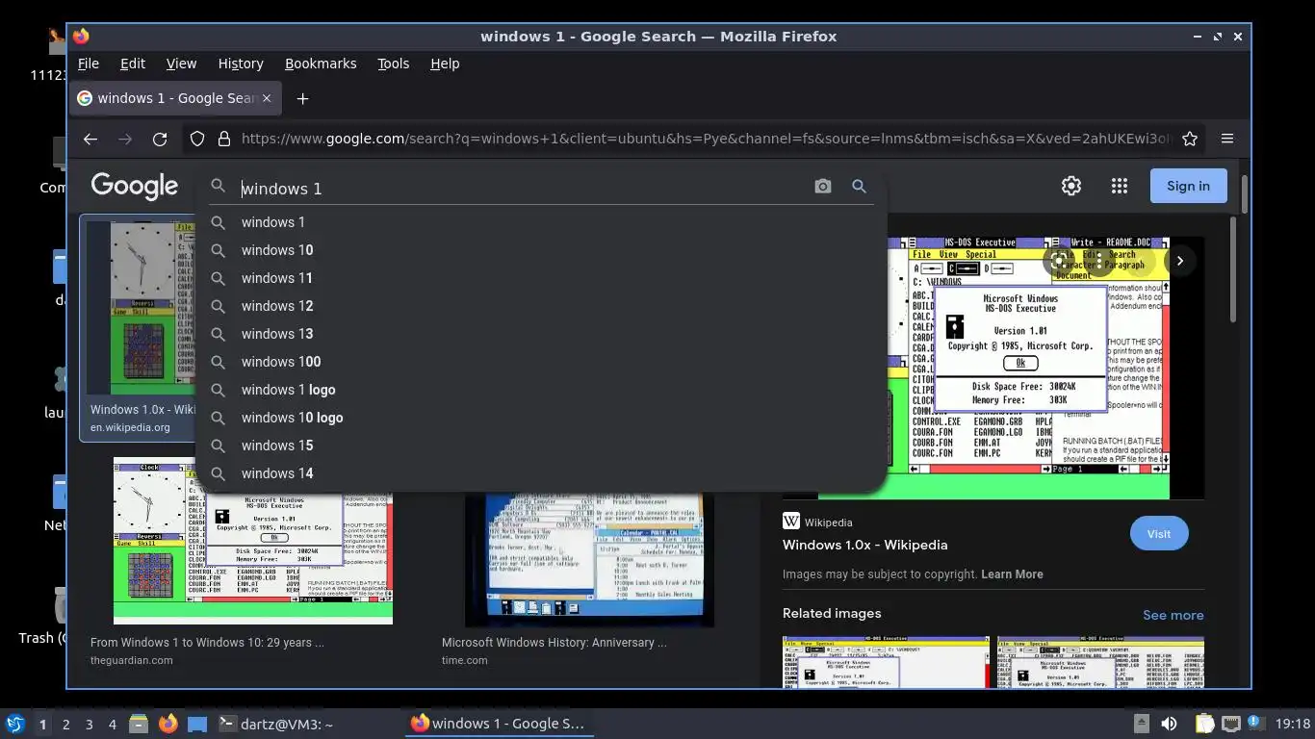Open three-dot options on preview image
Image resolution: width=1315 pixels, height=739 pixels.
(1098, 261)
